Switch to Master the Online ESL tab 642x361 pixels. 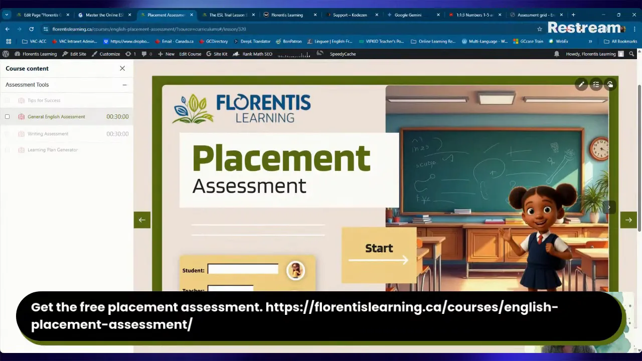[104, 15]
